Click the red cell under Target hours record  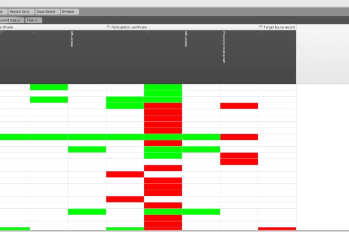pyautogui.click(x=277, y=229)
